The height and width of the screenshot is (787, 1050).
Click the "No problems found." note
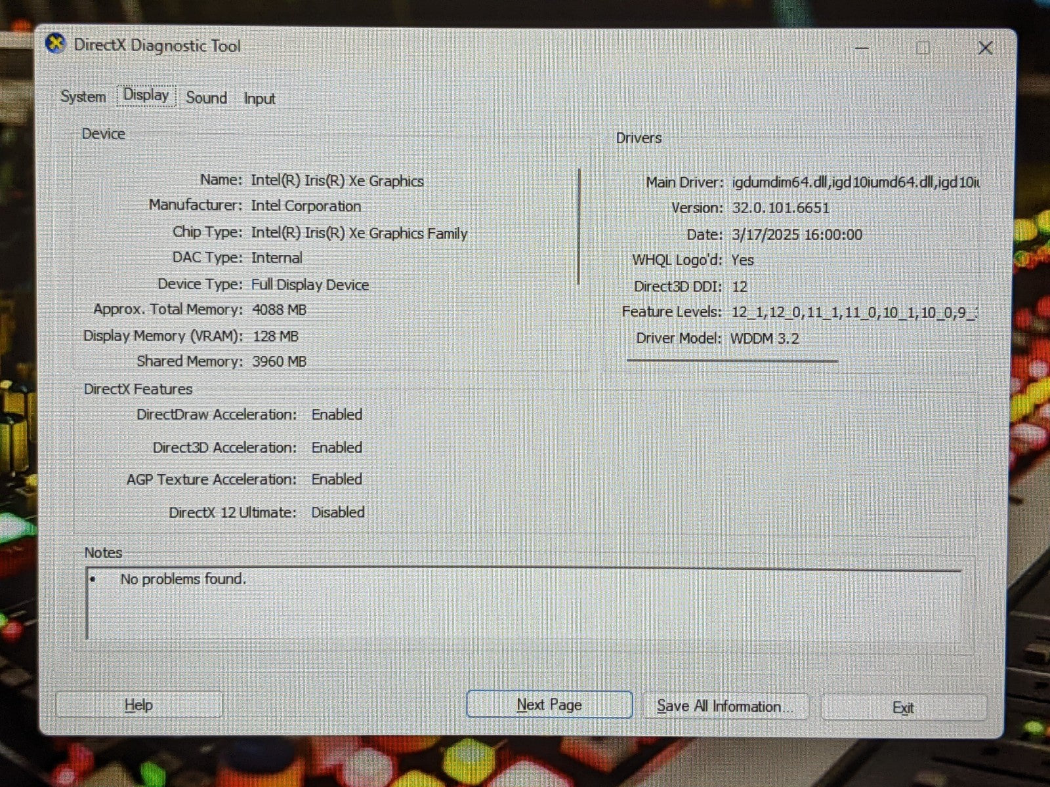183,579
